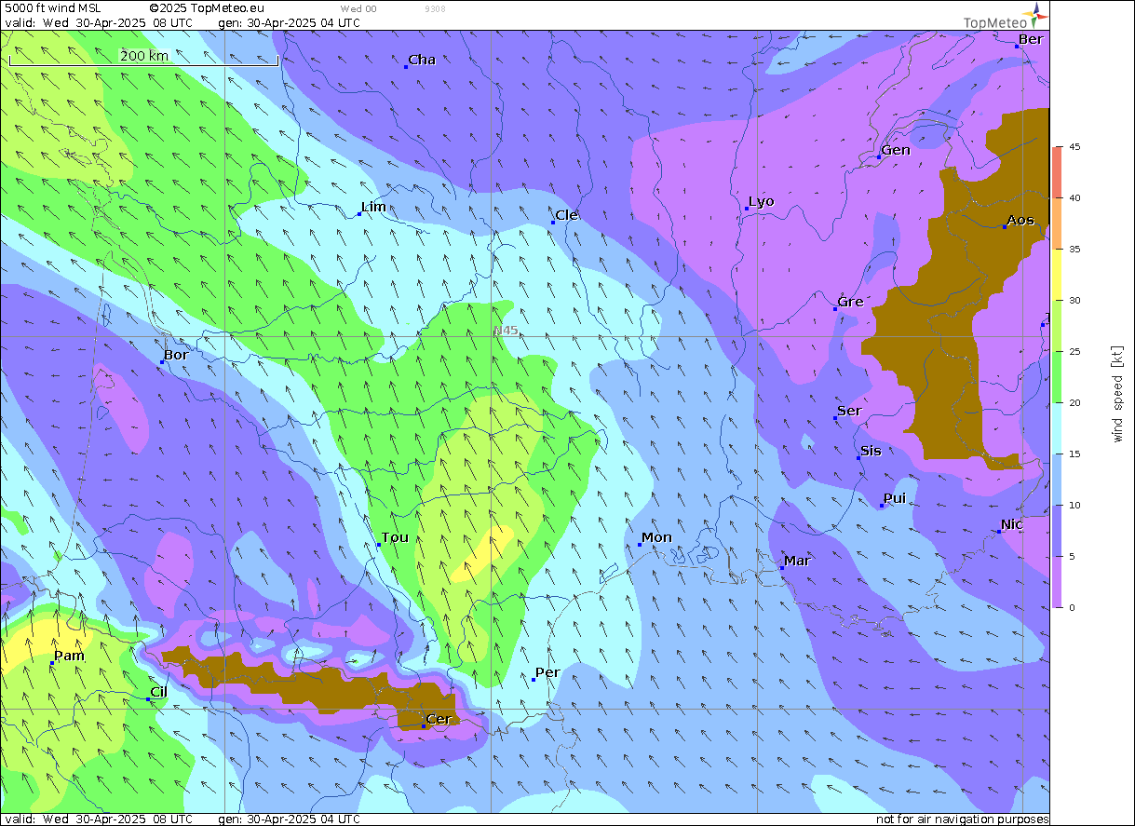1135x826 pixels.
Task: Click the Cil city label
Action: 158,692
